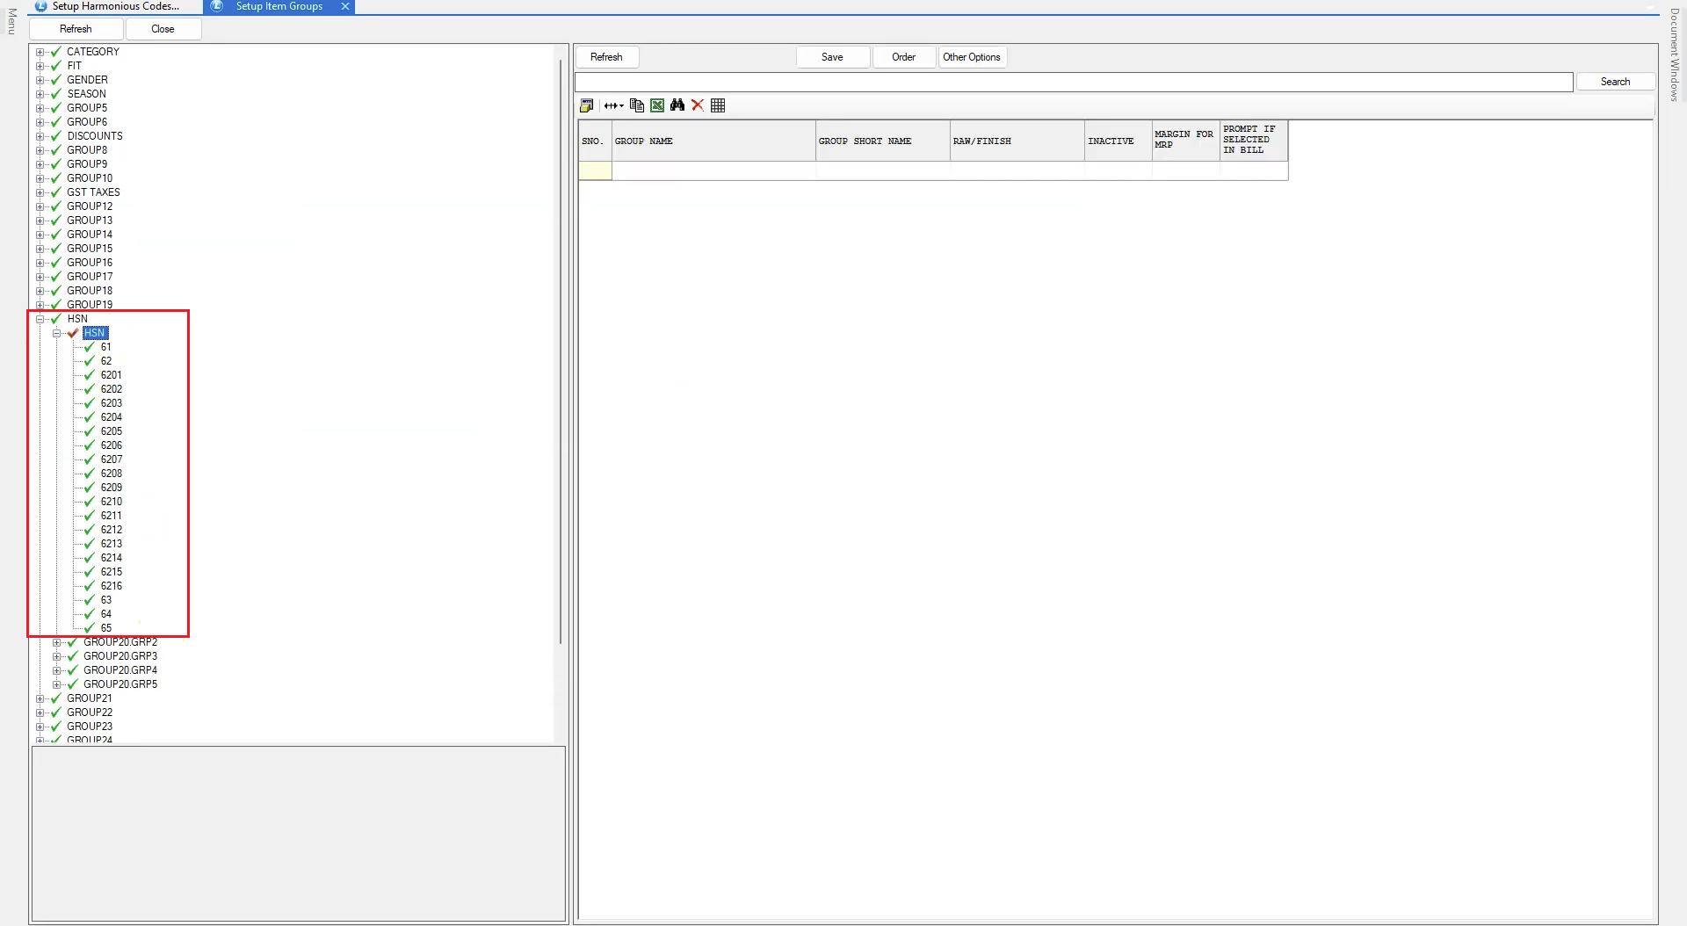The height and width of the screenshot is (926, 1687).
Task: Click the first form icon in grid toolbar
Action: pyautogui.click(x=586, y=105)
